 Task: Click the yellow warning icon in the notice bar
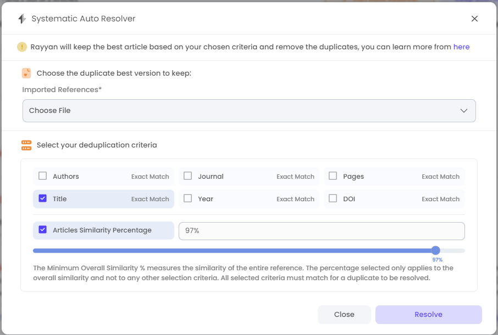[22, 47]
